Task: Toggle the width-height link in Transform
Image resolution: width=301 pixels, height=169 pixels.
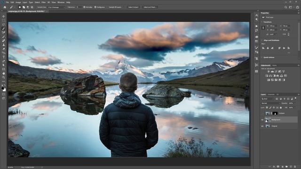Action: coord(263,28)
